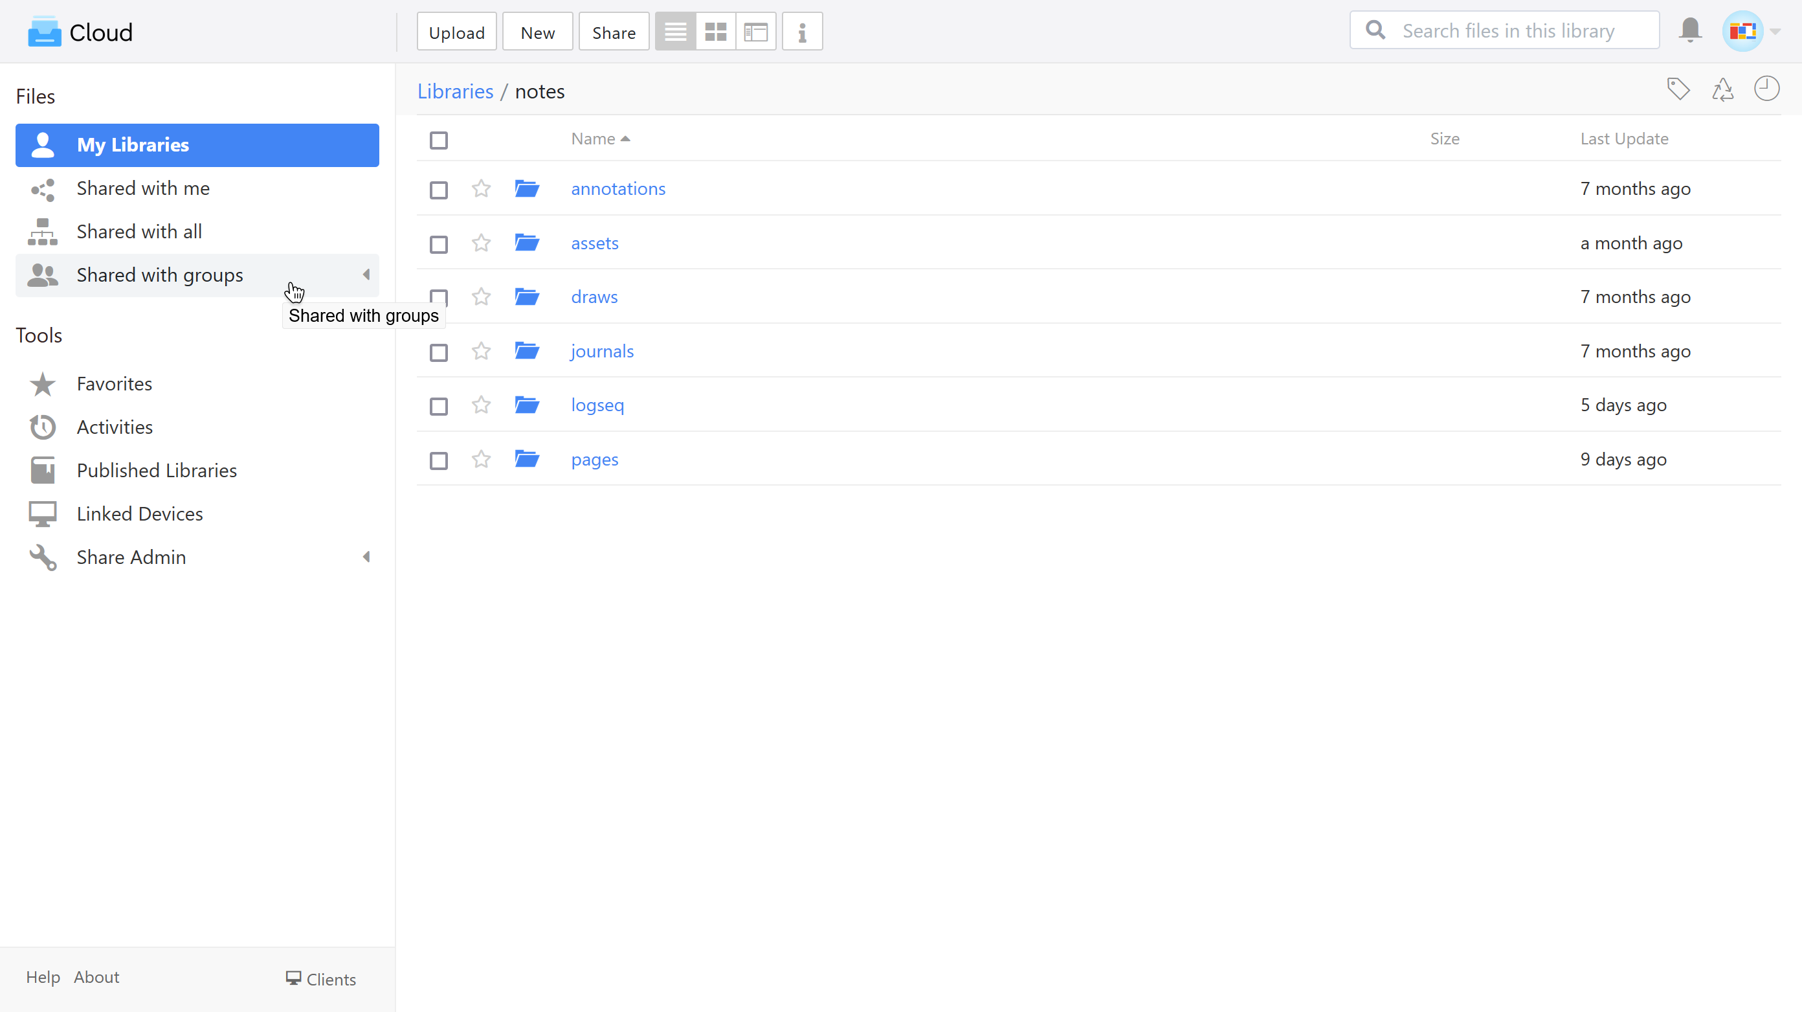Star the logseq folder as favorite
This screenshot has width=1802, height=1012.
(480, 405)
